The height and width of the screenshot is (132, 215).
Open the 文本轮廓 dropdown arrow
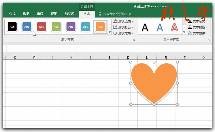[x=207, y=27]
